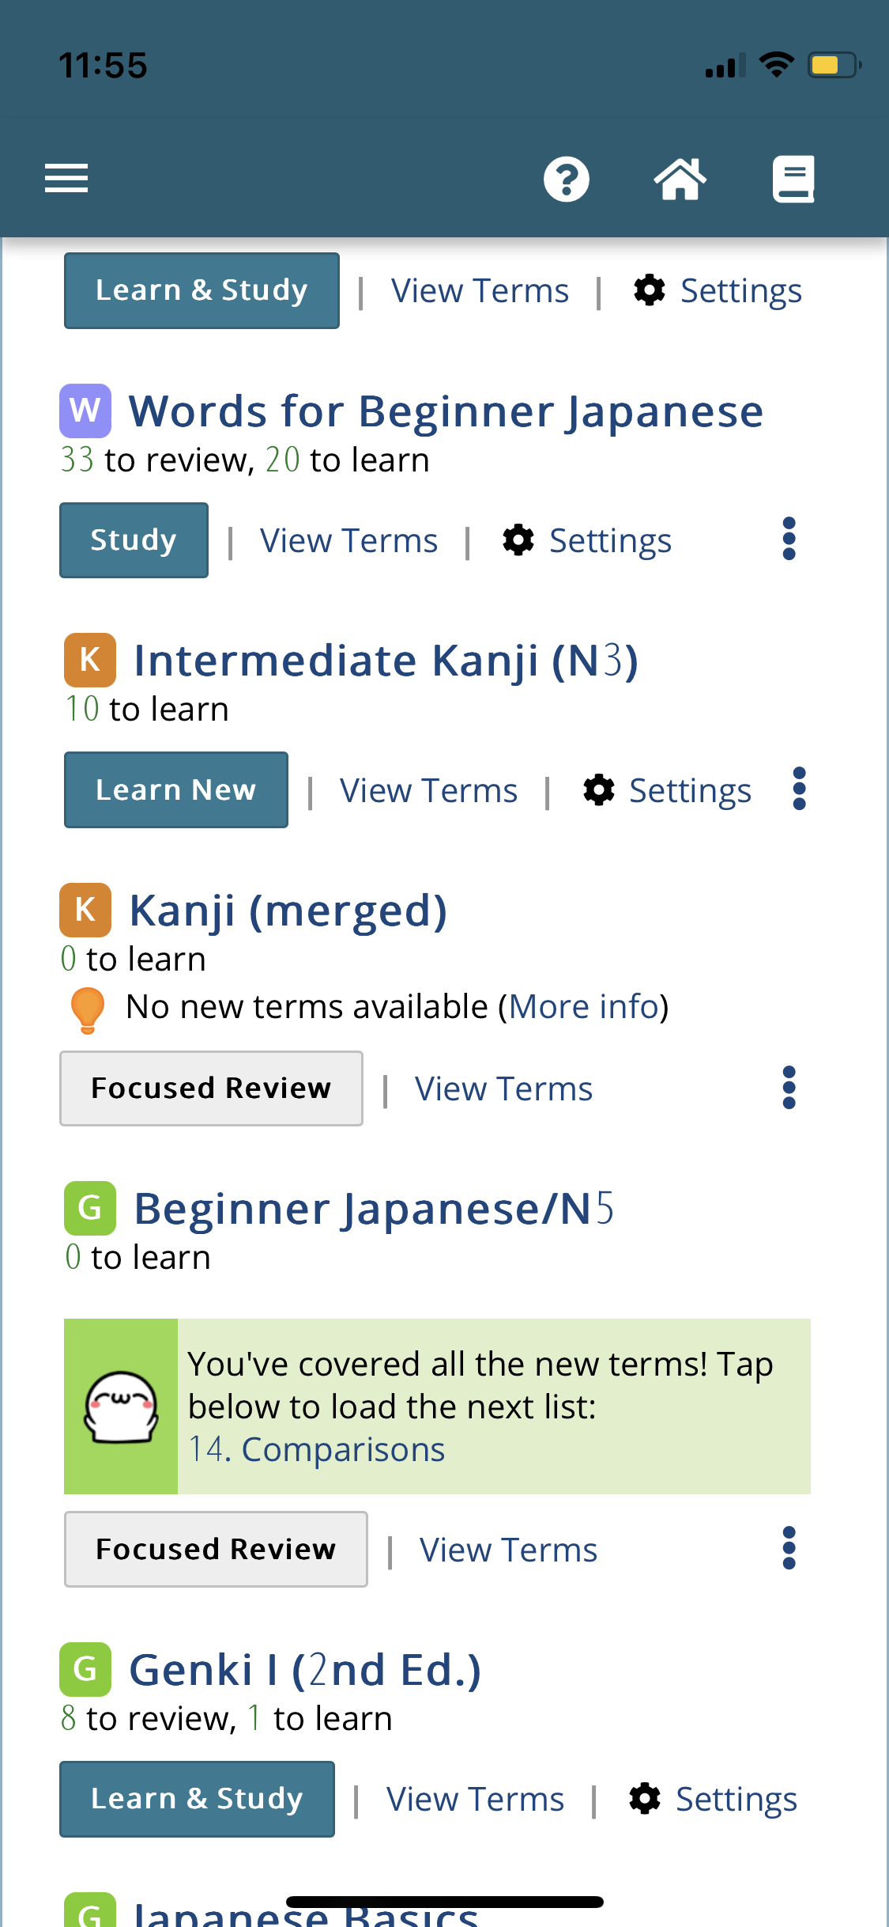Expand three-dot menu for Beginner Japanese/N5

point(789,1548)
